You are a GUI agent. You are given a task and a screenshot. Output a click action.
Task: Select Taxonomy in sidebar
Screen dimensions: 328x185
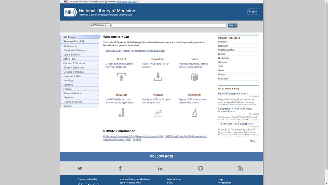click(x=80, y=98)
